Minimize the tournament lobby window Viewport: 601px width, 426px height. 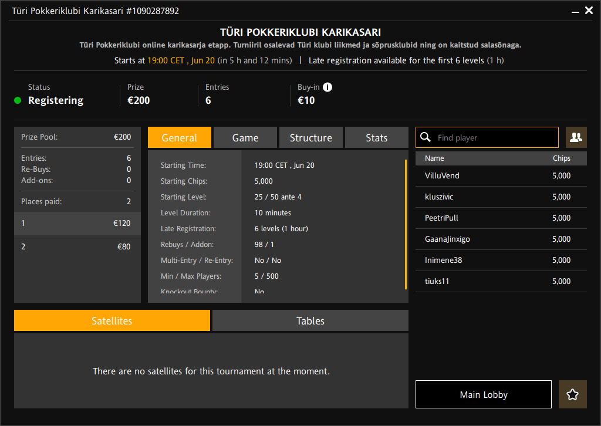(x=574, y=11)
